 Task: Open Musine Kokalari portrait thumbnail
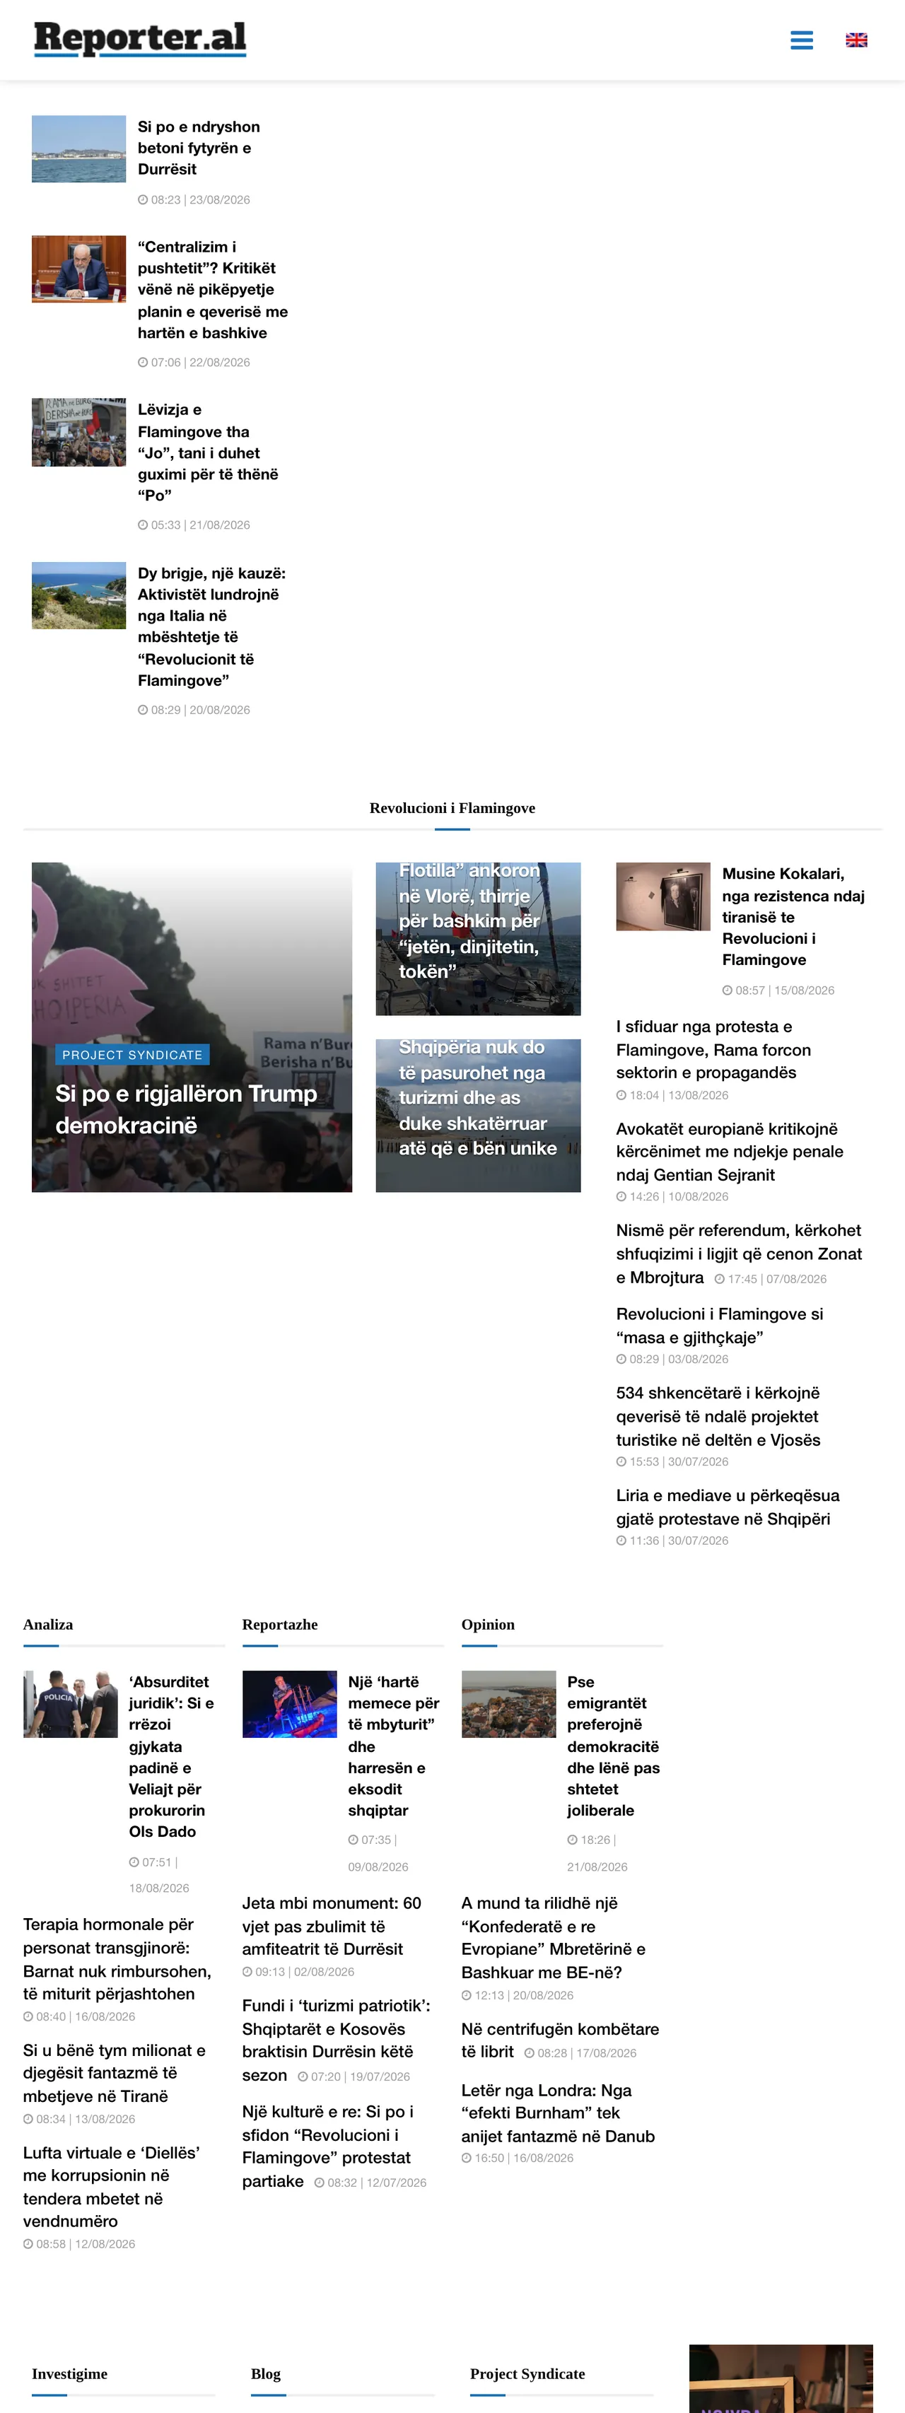coord(663,896)
